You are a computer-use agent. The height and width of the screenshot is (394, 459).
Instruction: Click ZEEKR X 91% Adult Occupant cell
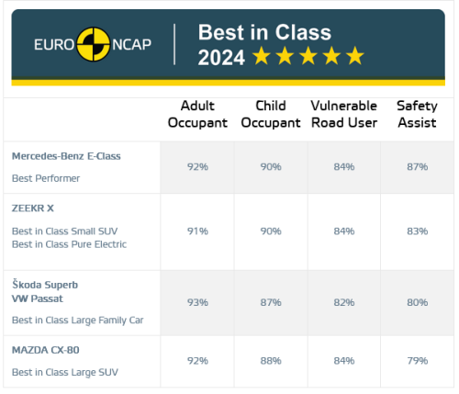pos(197,231)
